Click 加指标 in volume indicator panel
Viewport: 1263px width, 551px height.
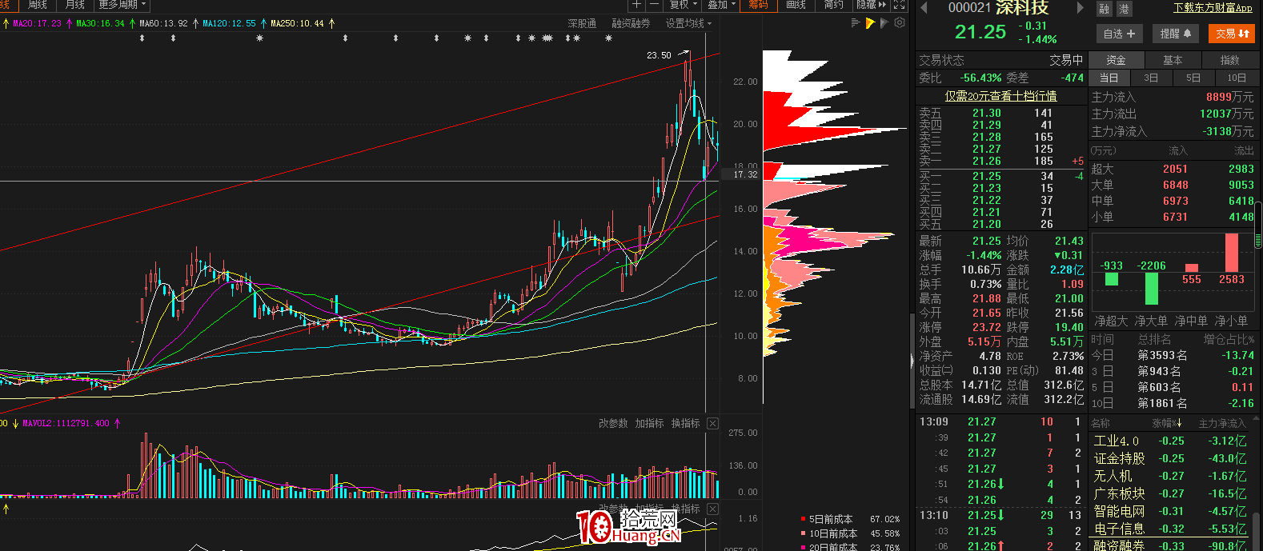649,423
